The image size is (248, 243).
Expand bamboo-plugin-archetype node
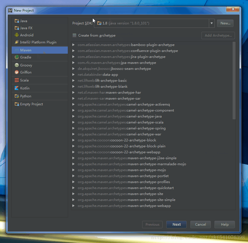[x=73, y=45]
